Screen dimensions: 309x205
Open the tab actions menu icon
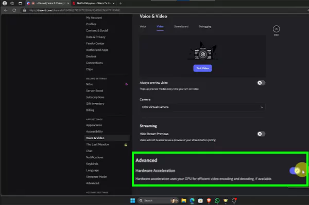coord(20,3)
